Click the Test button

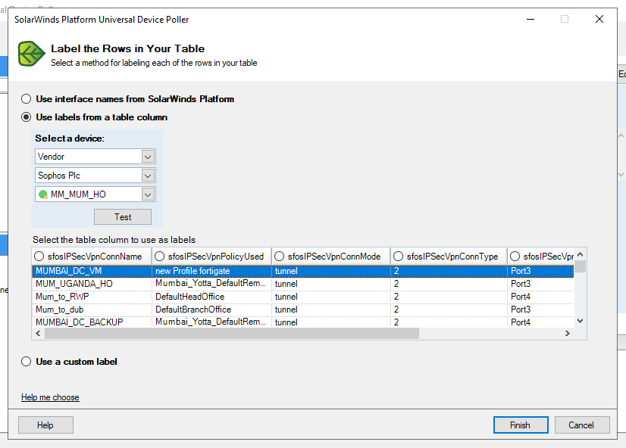click(x=123, y=217)
